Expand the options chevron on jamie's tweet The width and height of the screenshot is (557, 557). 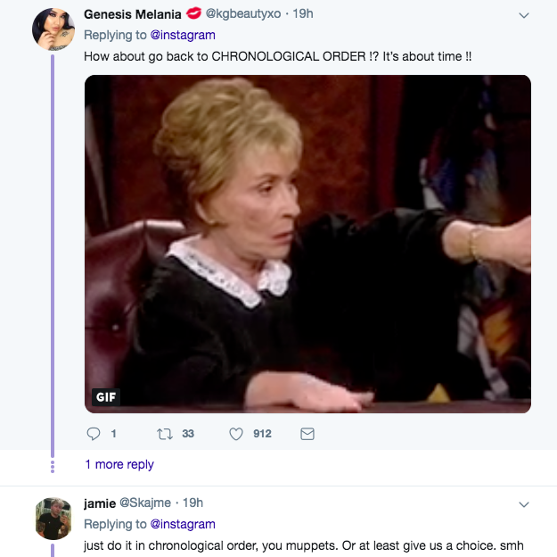(x=523, y=503)
